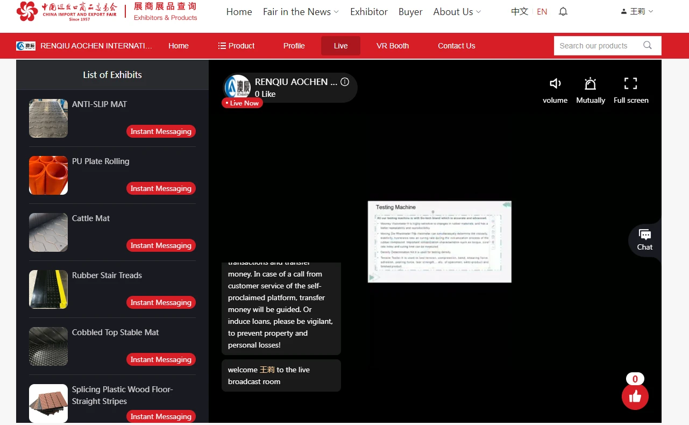Click Instant Messaging for Cattle Mat
Image resolution: width=689 pixels, height=425 pixels.
click(x=161, y=245)
